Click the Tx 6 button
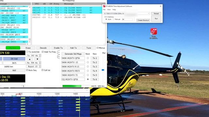The height and width of the screenshot is (117, 209). point(95,79)
